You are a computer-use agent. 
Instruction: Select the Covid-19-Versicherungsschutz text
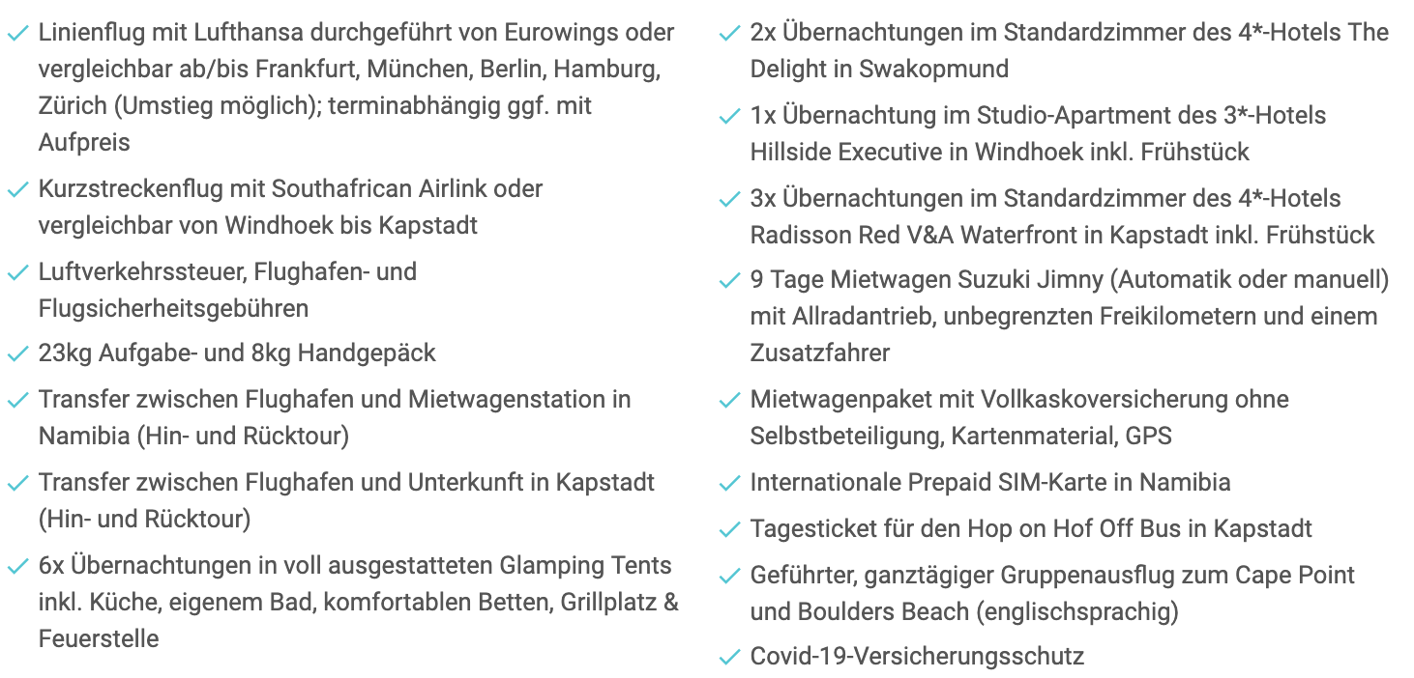coord(917,657)
